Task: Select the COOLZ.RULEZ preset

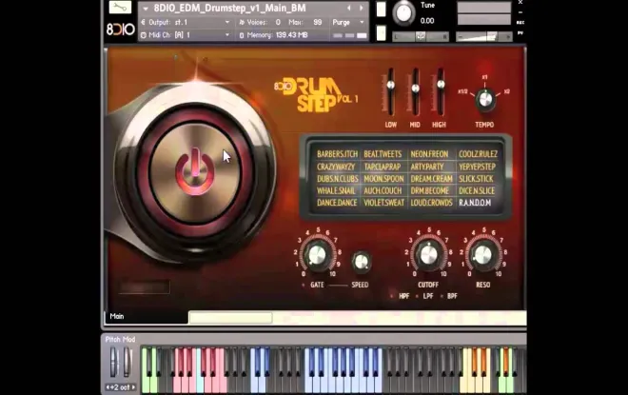Action: pos(479,154)
